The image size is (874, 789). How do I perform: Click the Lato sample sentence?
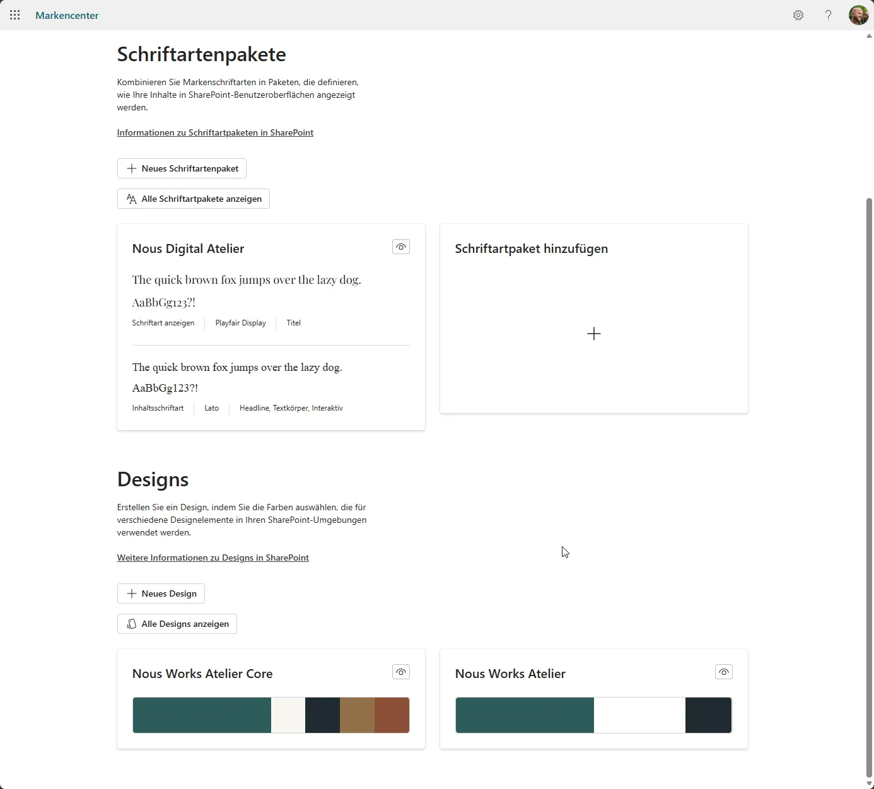(x=237, y=367)
